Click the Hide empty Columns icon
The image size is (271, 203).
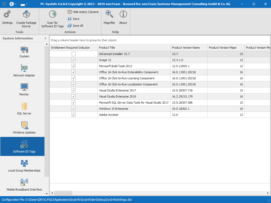(70, 12)
